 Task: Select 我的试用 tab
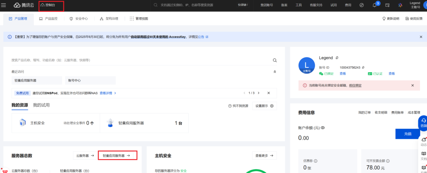coord(41,105)
